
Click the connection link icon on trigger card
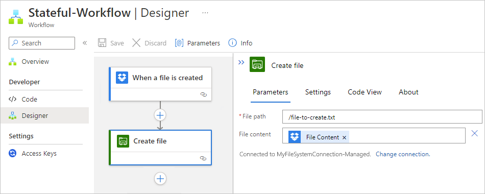(x=203, y=94)
